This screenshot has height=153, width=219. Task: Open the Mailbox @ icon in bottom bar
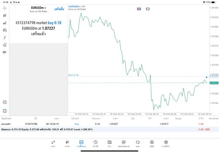(x=124, y=143)
